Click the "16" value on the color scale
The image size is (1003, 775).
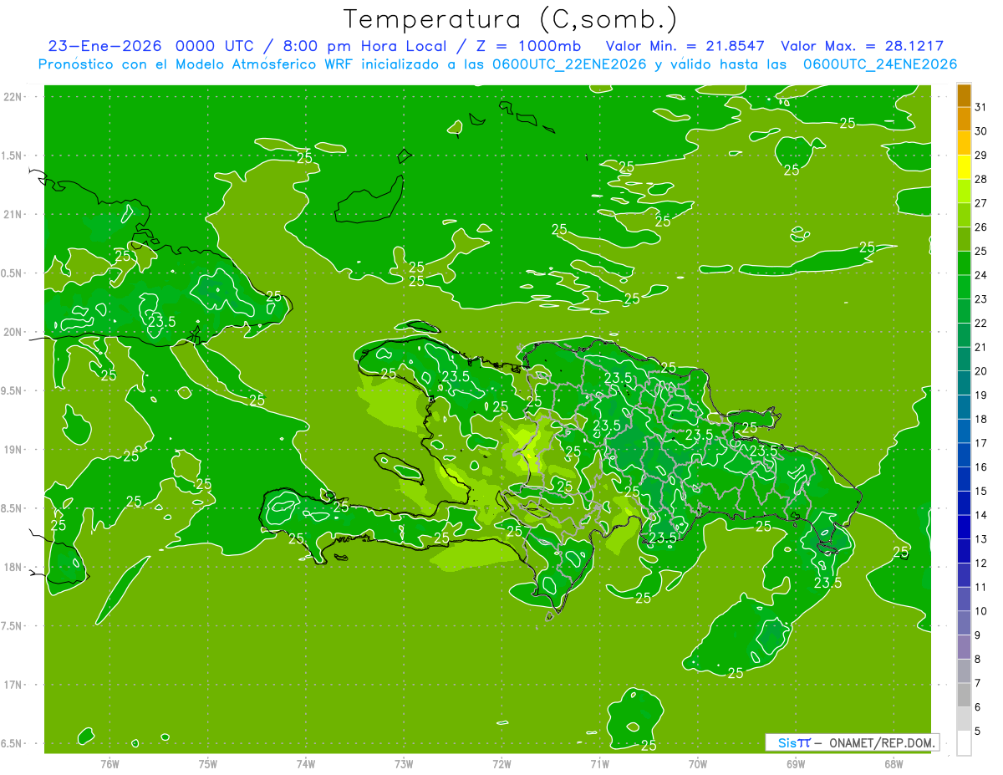[x=980, y=467]
